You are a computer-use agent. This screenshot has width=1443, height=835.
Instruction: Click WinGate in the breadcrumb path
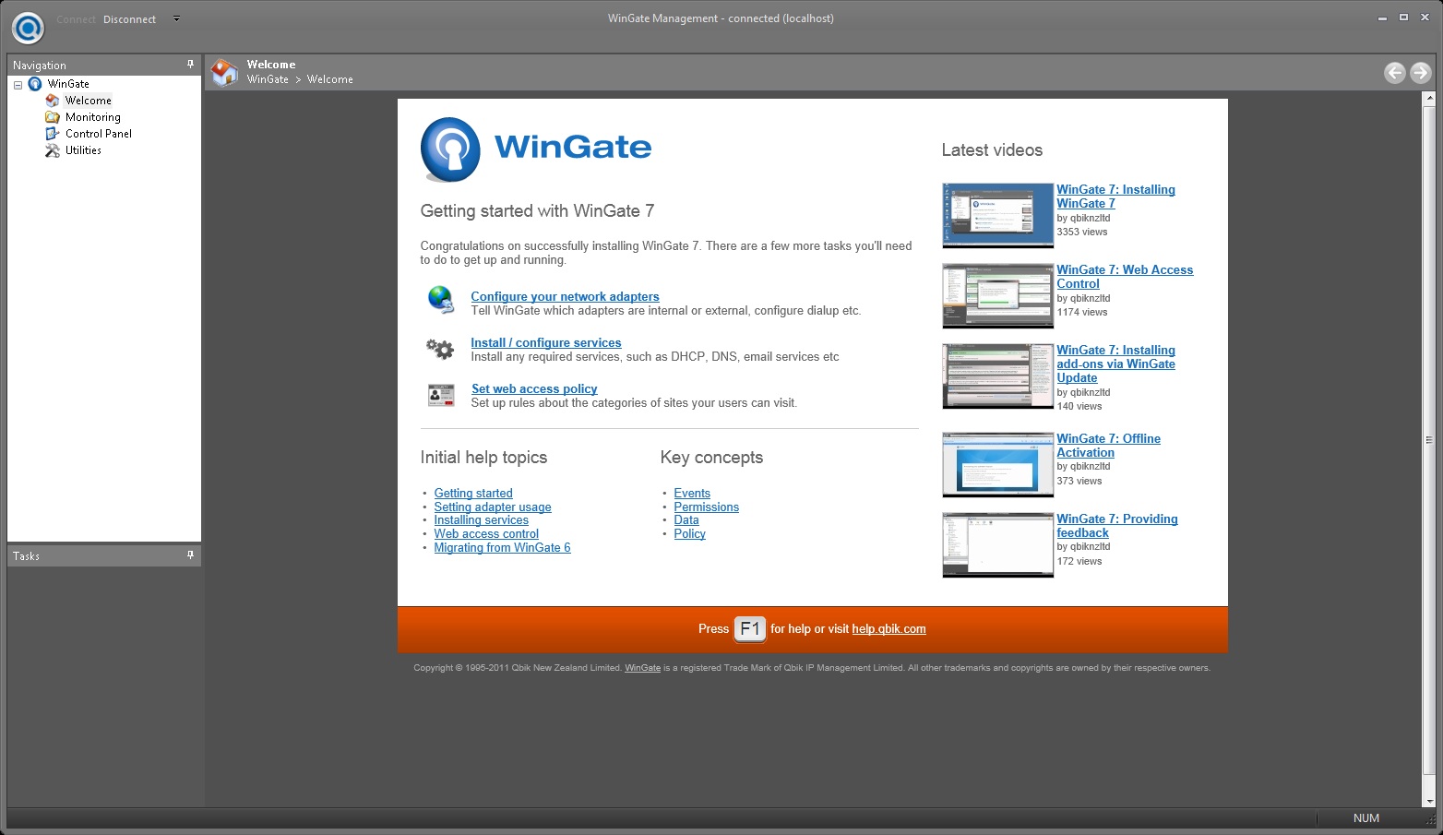[x=268, y=79]
